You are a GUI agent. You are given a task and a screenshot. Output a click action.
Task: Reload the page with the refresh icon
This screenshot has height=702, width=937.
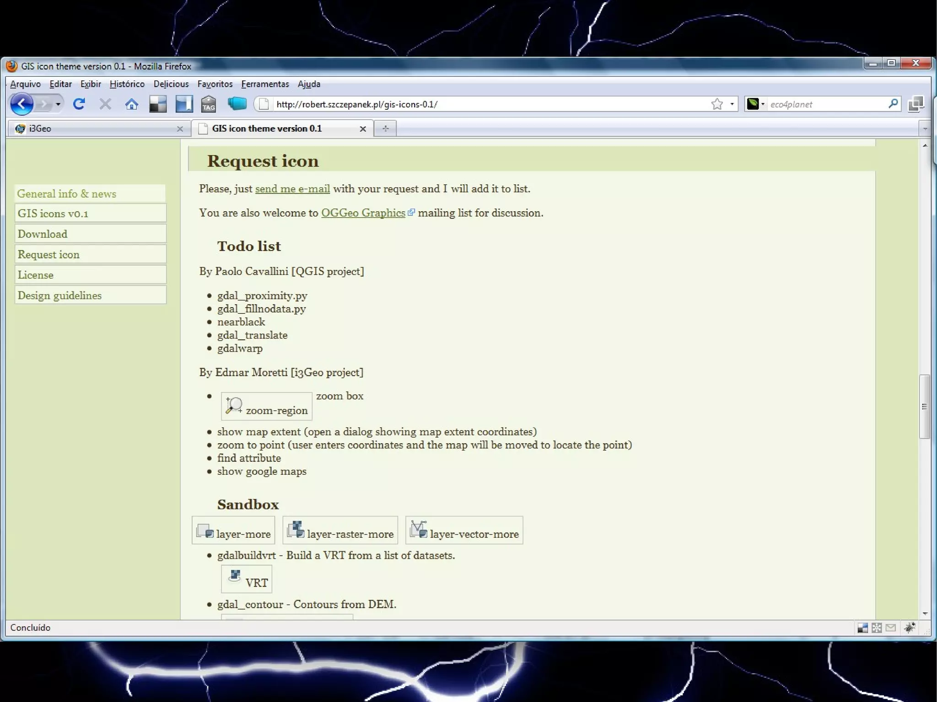[x=79, y=104]
